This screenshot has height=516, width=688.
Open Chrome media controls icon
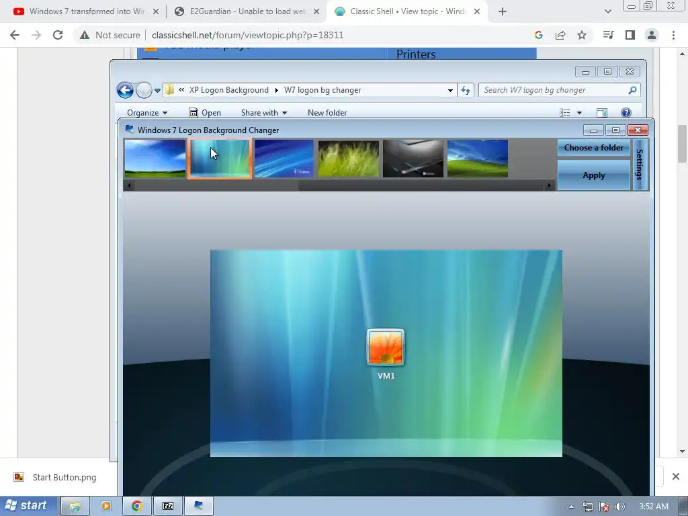tap(608, 35)
